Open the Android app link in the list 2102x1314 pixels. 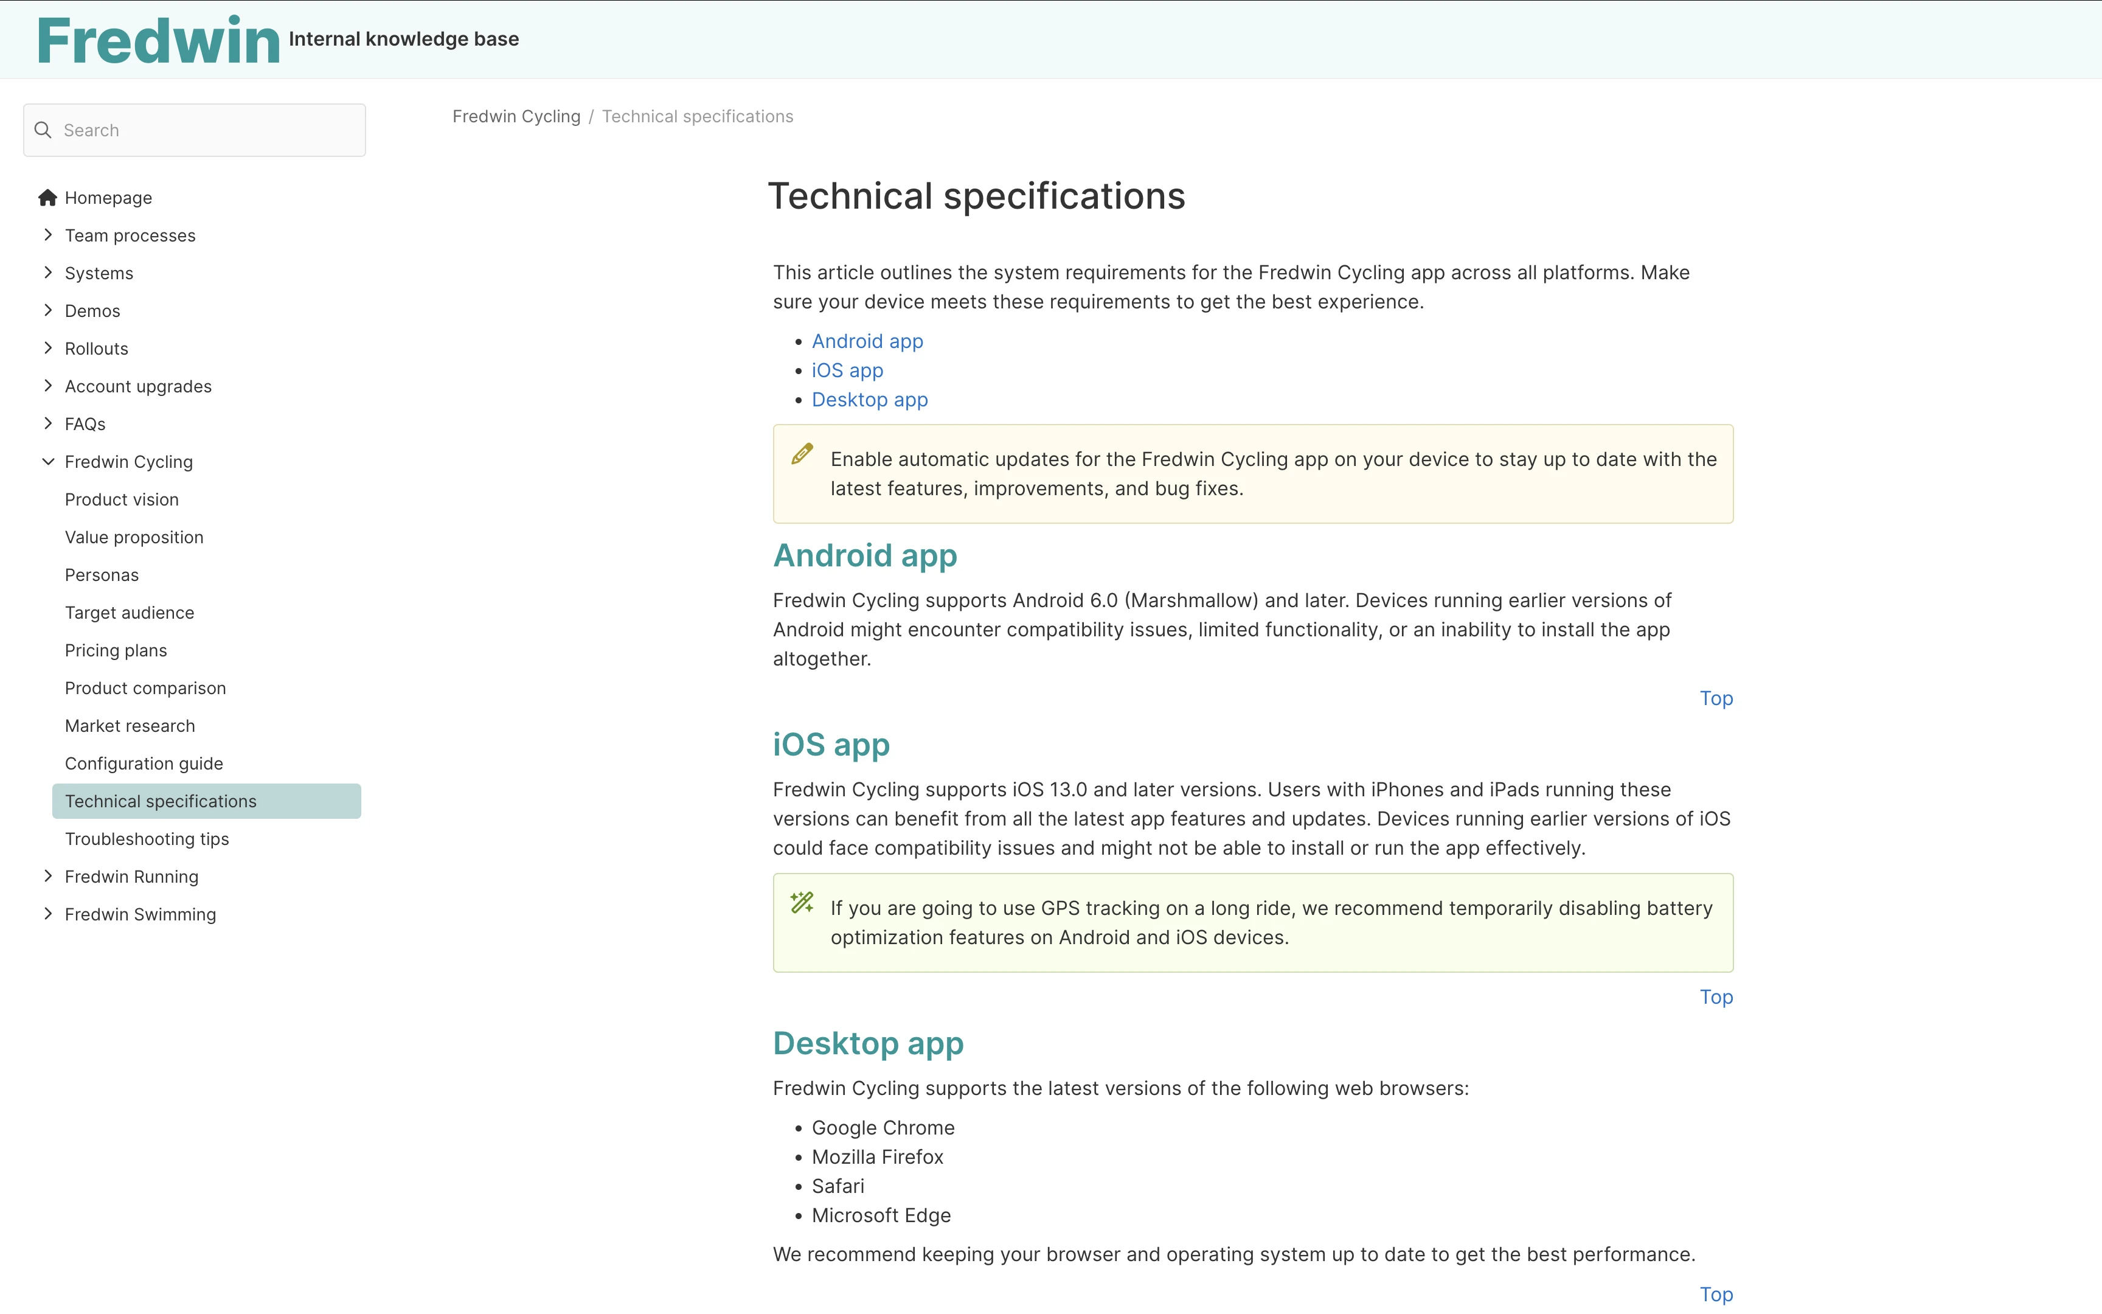(867, 341)
